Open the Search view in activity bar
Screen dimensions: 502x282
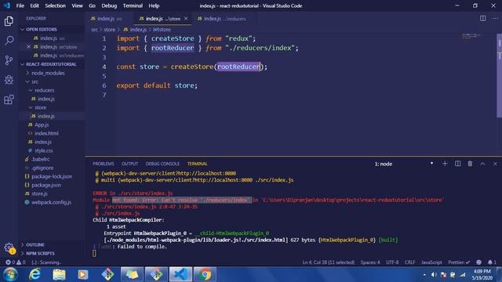tap(9, 40)
